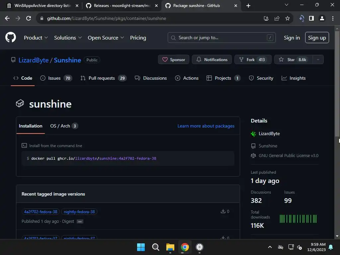Open the tab search chevron

coord(287,5)
